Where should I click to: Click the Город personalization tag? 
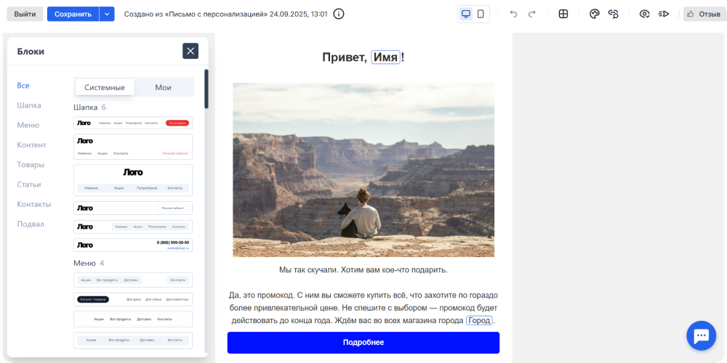point(479,320)
